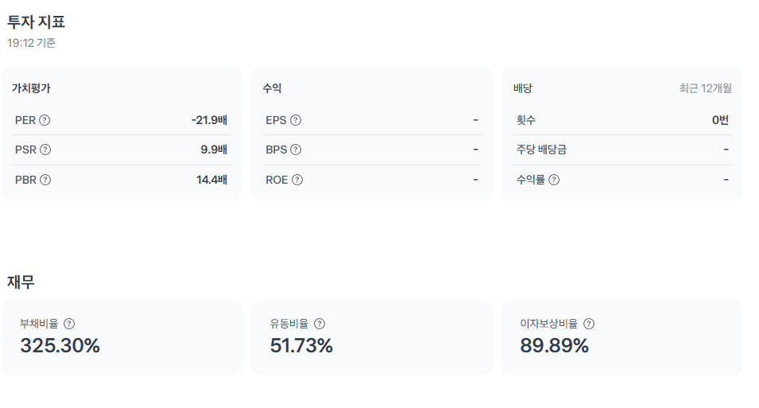Open the 이자보상비율 help icon
Screen dimensions: 759x408
pos(589,324)
